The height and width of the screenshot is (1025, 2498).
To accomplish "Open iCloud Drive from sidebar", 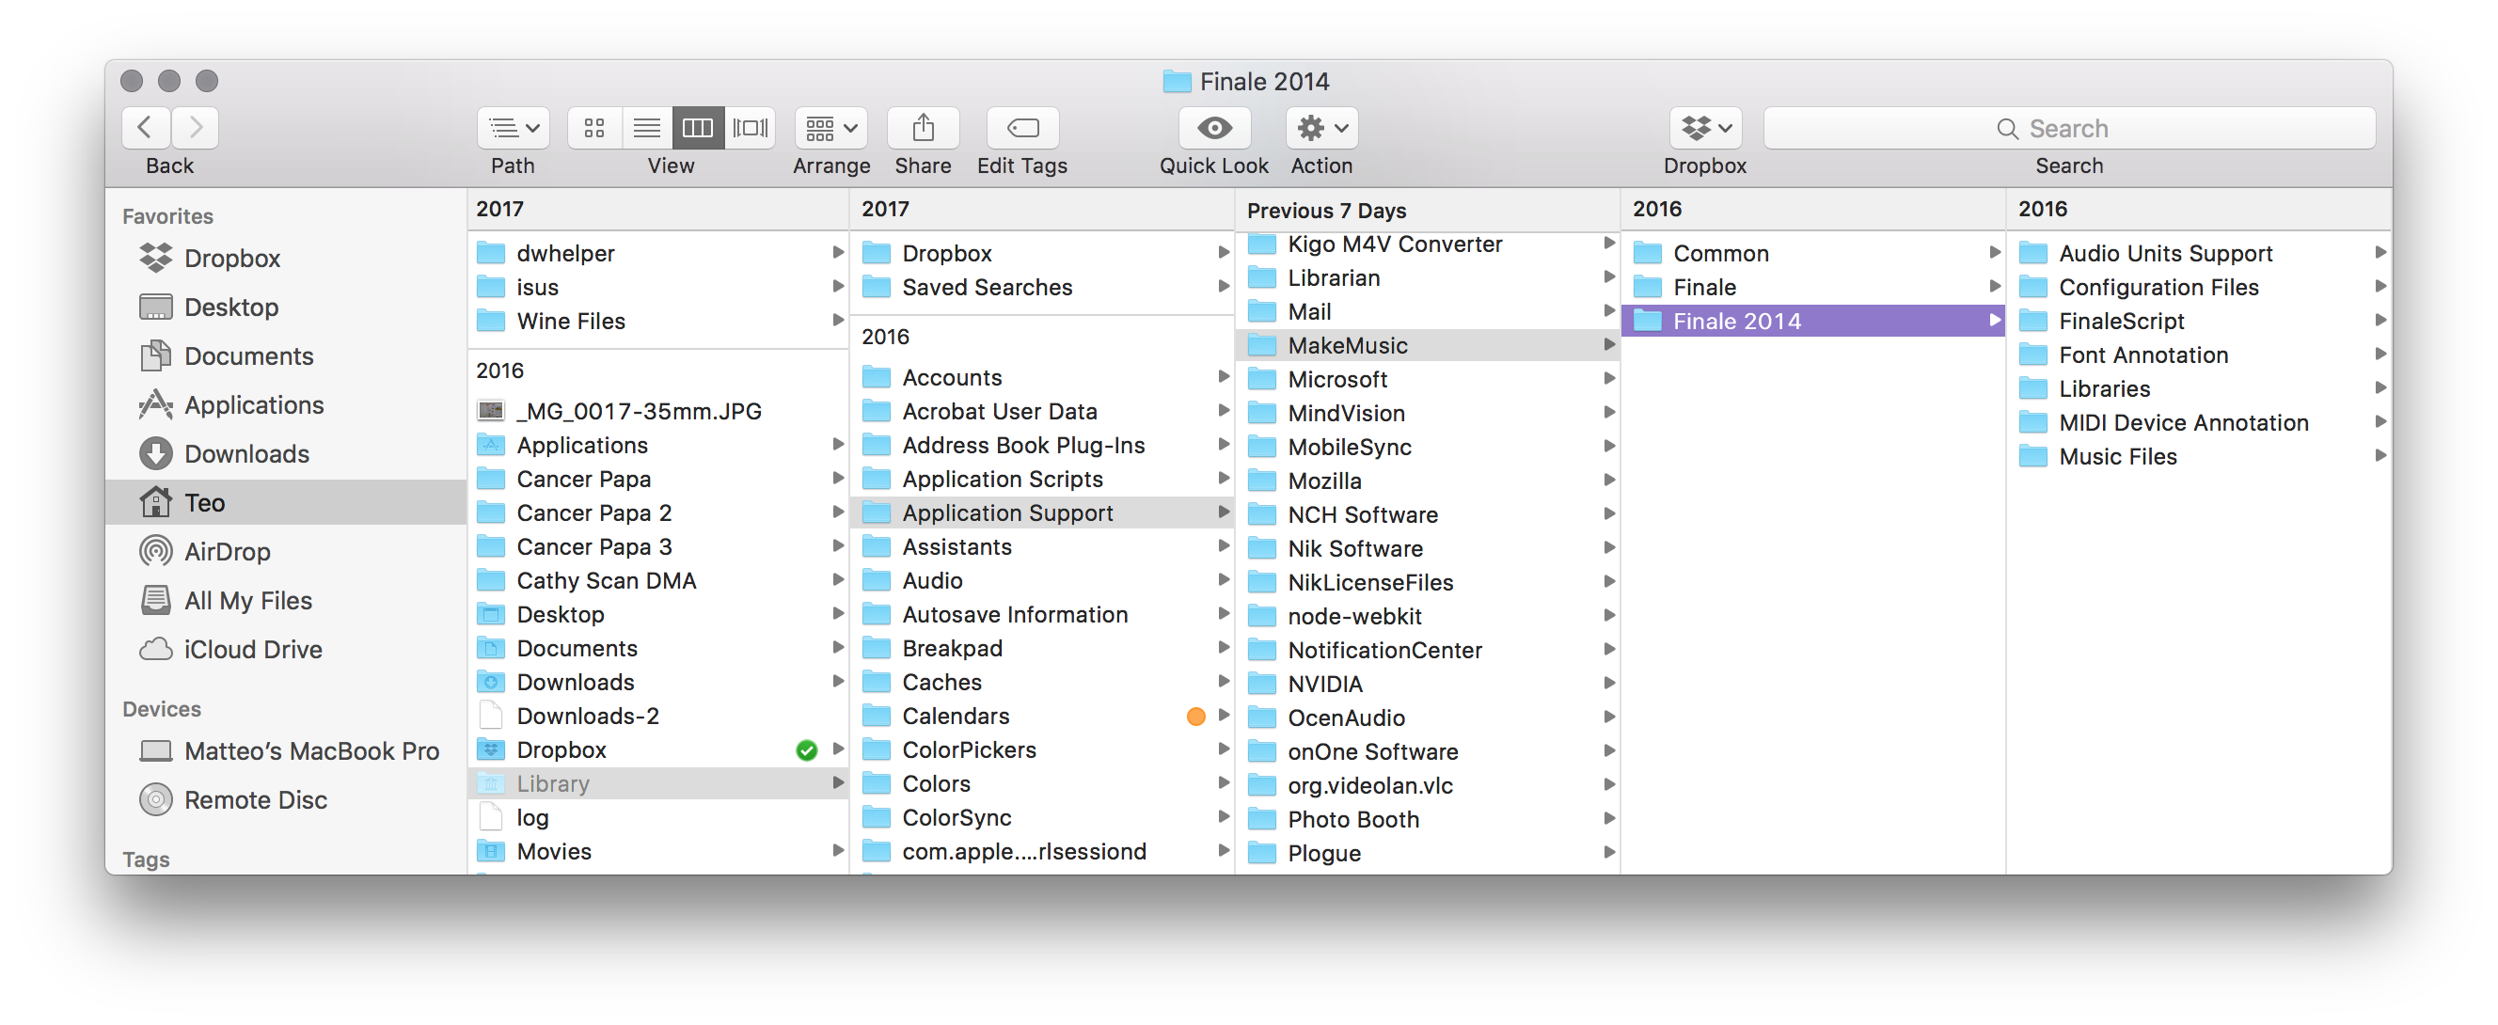I will (252, 650).
